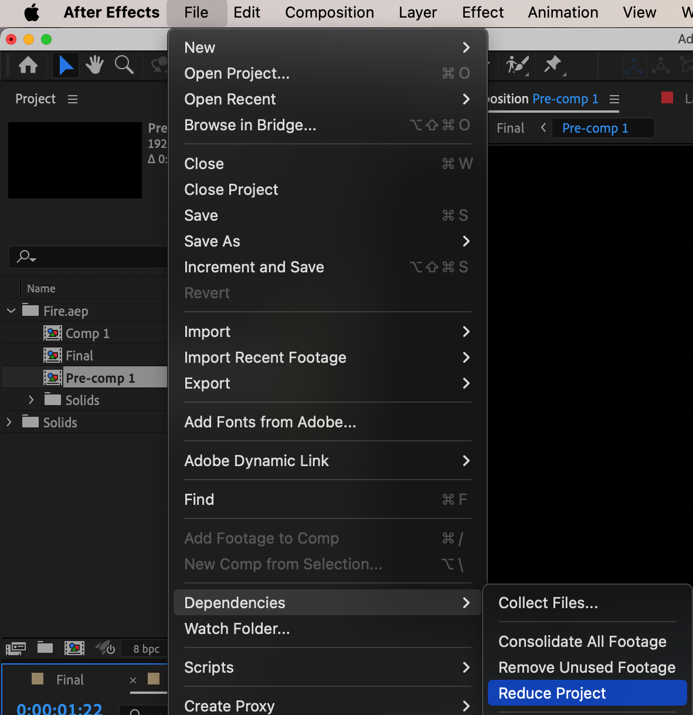
Task: Open the Edit menu in the menu bar
Action: 247,12
